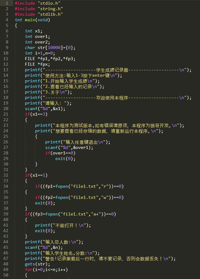Click the printf with 学生成绩记录器 title

coord(108,70)
